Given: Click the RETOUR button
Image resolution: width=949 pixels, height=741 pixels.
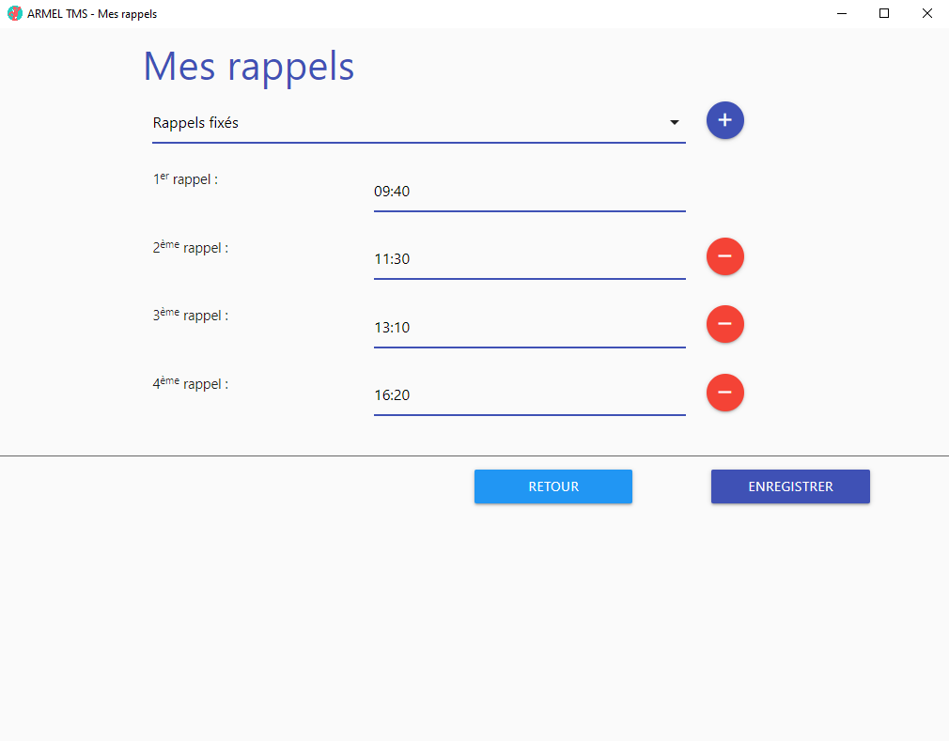Looking at the screenshot, I should (x=553, y=486).
